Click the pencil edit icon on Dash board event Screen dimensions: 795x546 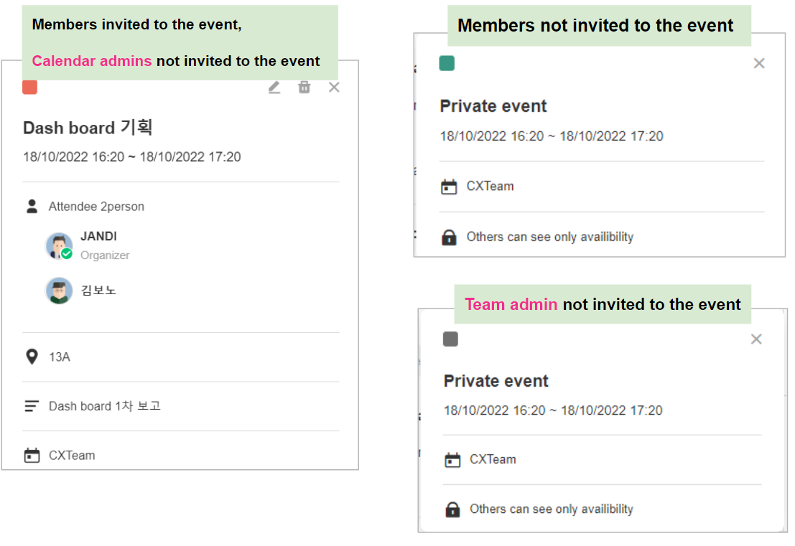tap(274, 88)
